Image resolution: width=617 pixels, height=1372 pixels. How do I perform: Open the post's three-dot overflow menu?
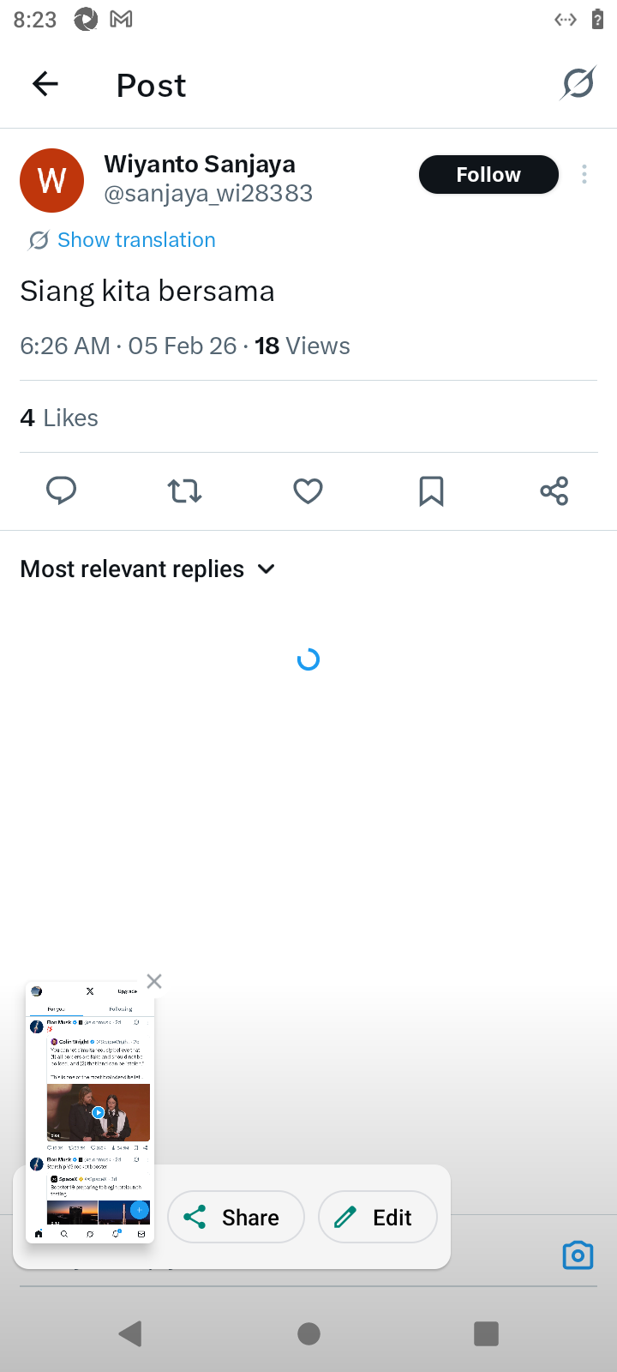click(584, 175)
